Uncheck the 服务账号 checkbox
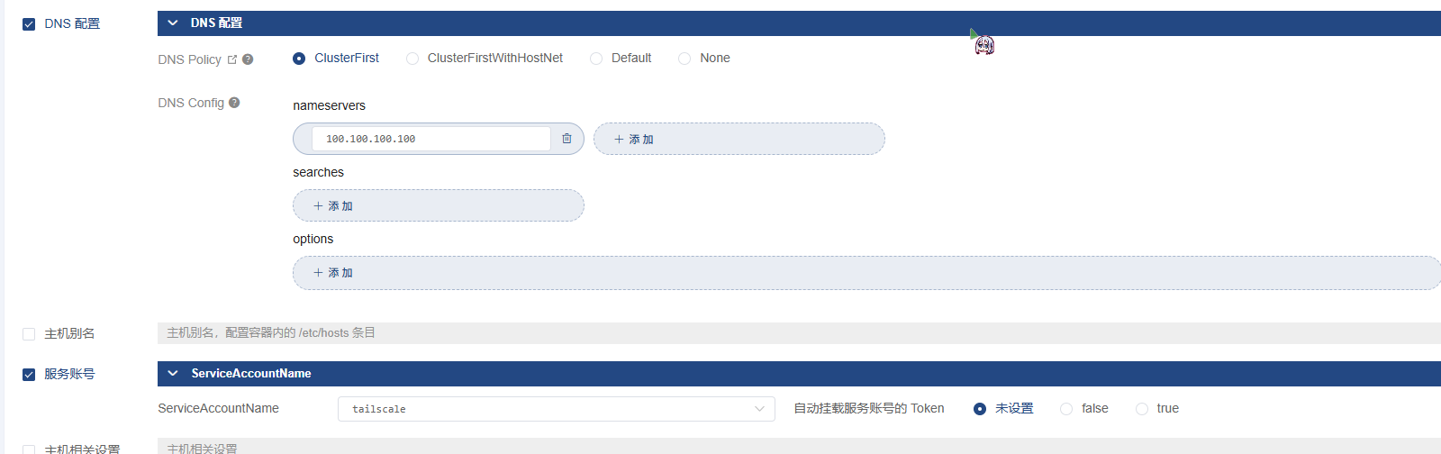The image size is (1441, 454). (x=29, y=375)
